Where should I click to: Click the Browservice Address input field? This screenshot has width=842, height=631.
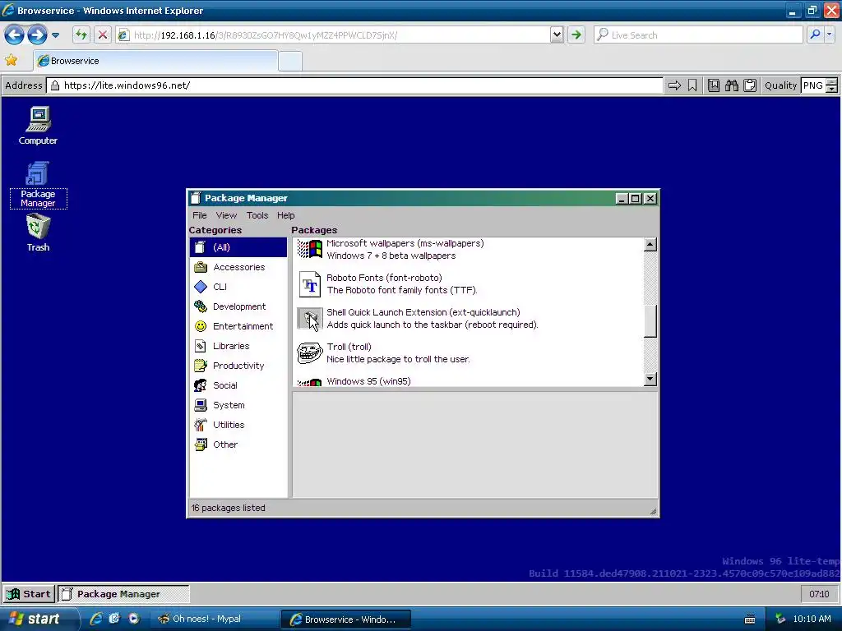click(355, 85)
